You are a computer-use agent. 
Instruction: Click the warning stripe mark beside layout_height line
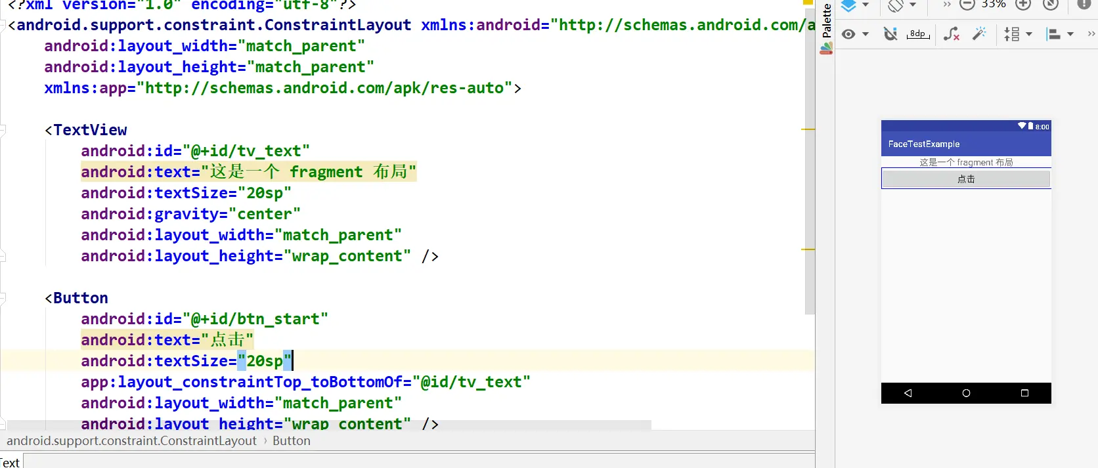tap(808, 249)
